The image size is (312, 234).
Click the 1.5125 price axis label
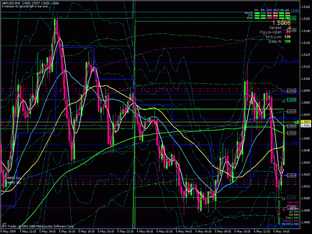point(306,55)
